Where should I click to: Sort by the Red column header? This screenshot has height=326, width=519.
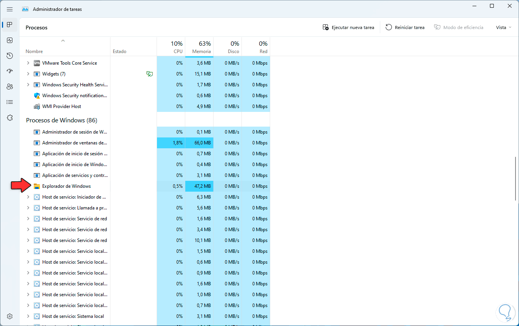256,46
